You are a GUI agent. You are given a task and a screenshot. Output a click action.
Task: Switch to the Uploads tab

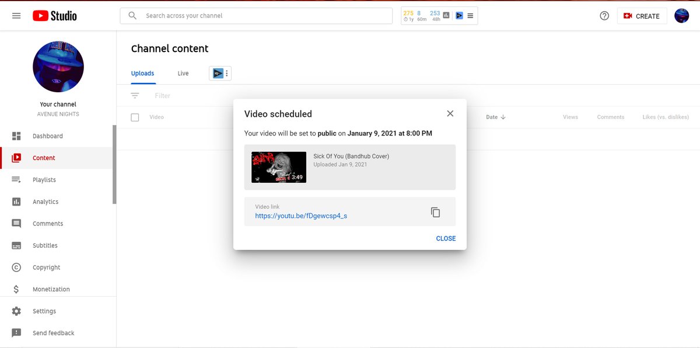(x=142, y=74)
